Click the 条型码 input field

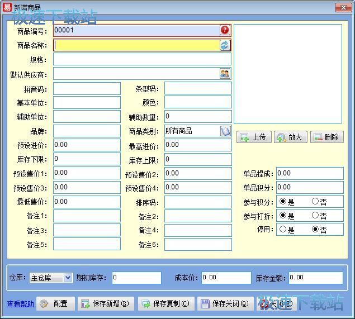tap(198, 88)
